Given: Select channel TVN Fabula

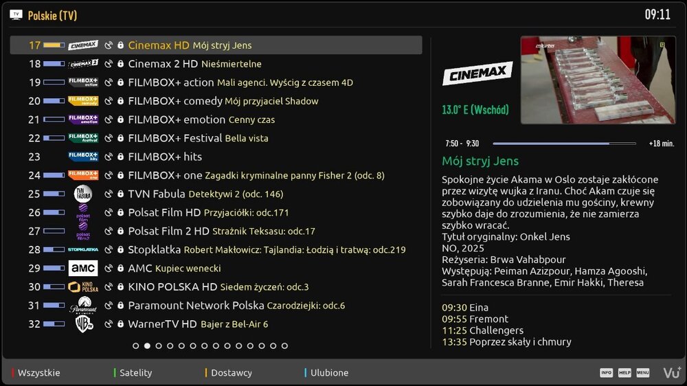Looking at the screenshot, I should click(216, 194).
